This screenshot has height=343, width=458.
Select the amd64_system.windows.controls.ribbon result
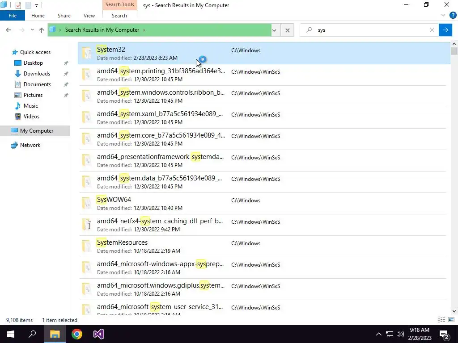(263, 96)
